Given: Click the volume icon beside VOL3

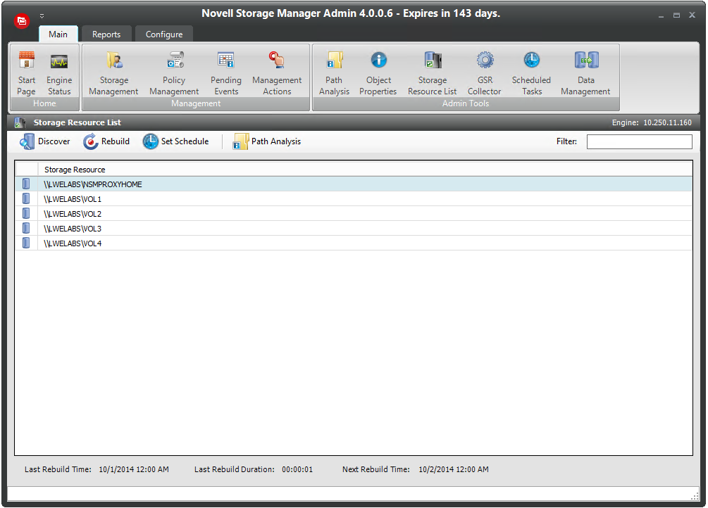Looking at the screenshot, I should coord(26,228).
